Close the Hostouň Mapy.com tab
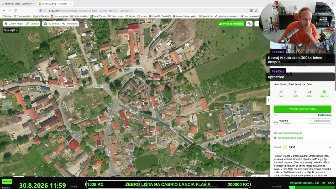Image resolution: width=336 pixels, height=189 pixels. (x=71, y=4)
